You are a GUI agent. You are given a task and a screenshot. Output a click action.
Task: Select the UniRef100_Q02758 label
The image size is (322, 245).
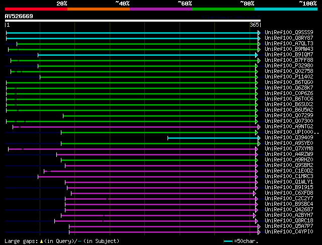coord(289,71)
